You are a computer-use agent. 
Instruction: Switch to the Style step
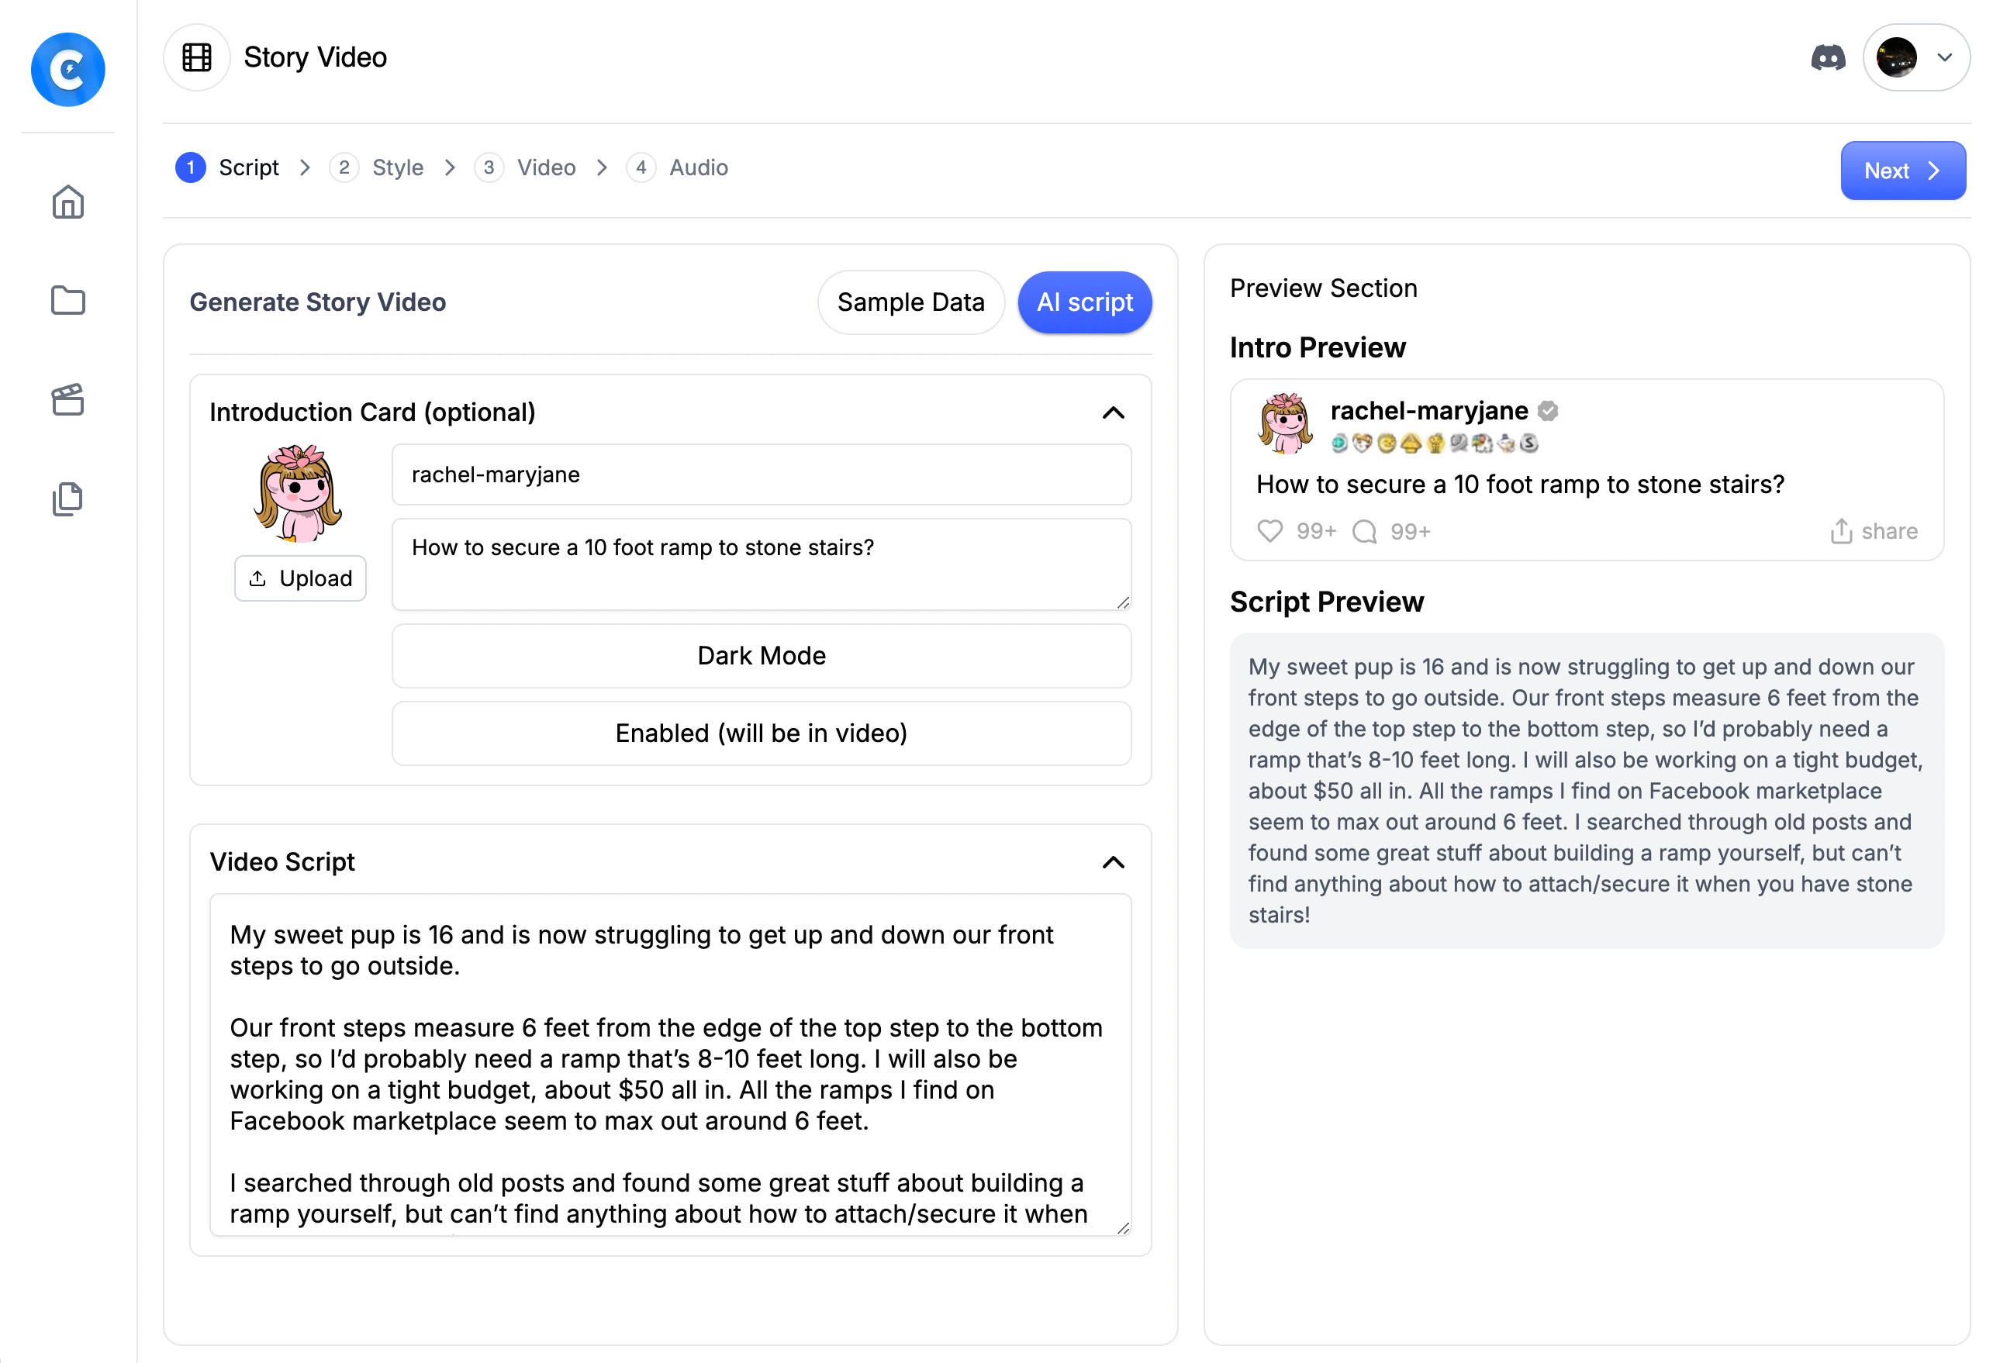click(396, 167)
